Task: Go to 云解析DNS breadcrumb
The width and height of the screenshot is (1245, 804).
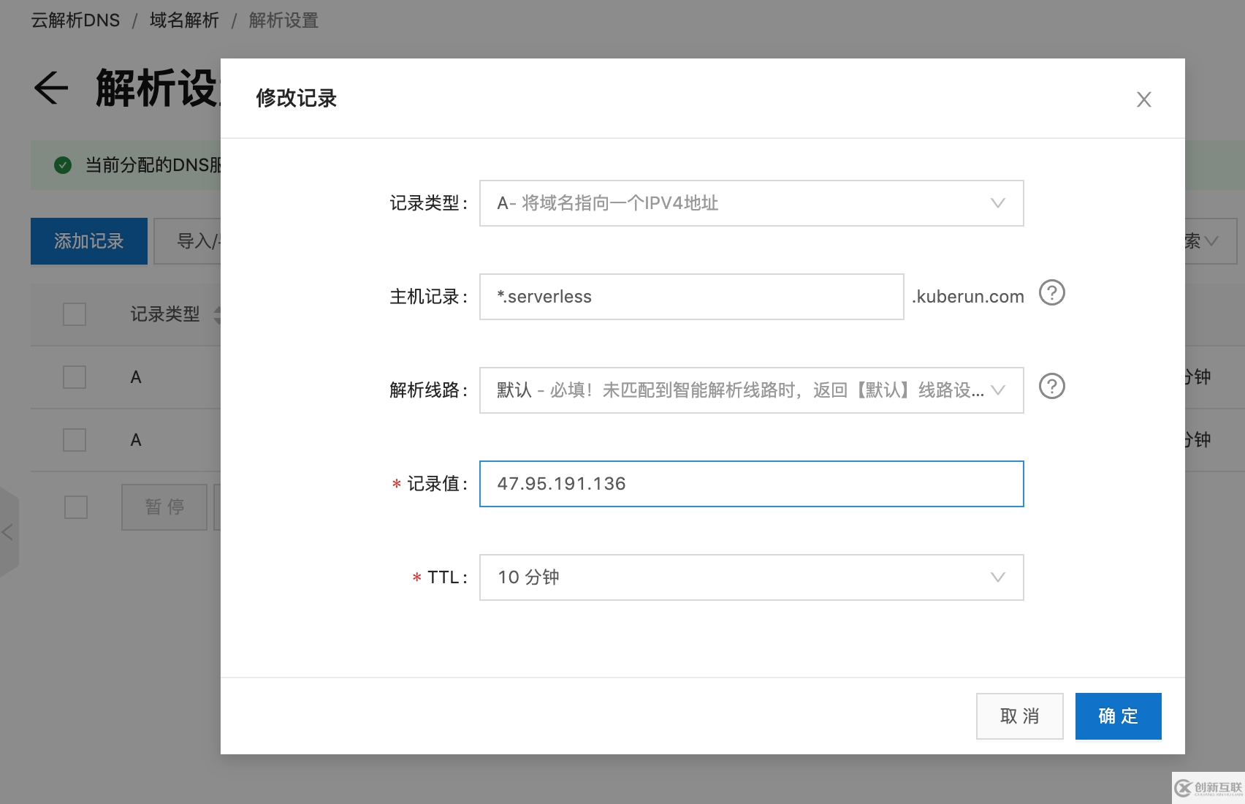Action: point(75,20)
